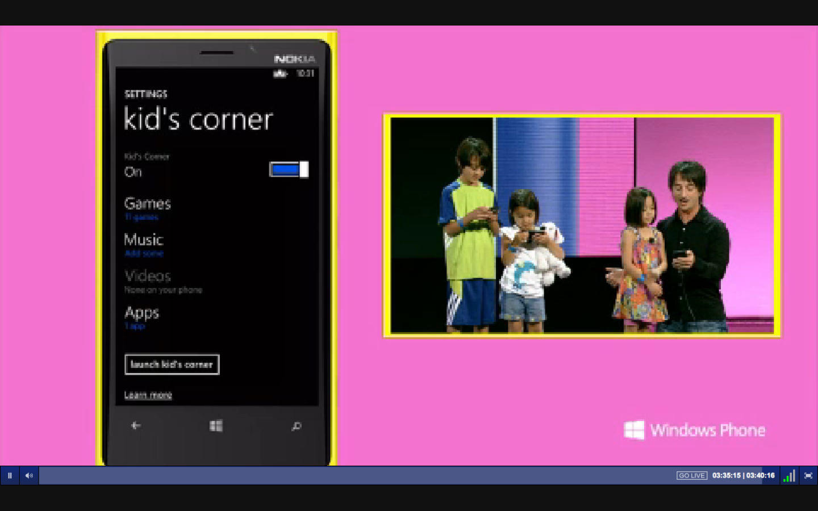Click the SETTINGS header text
Image resolution: width=818 pixels, height=511 pixels.
(x=146, y=94)
